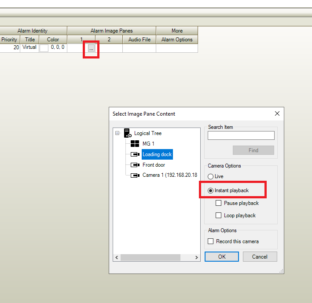Collapse the Logical Tree node
The height and width of the screenshot is (303, 312).
coord(117,133)
